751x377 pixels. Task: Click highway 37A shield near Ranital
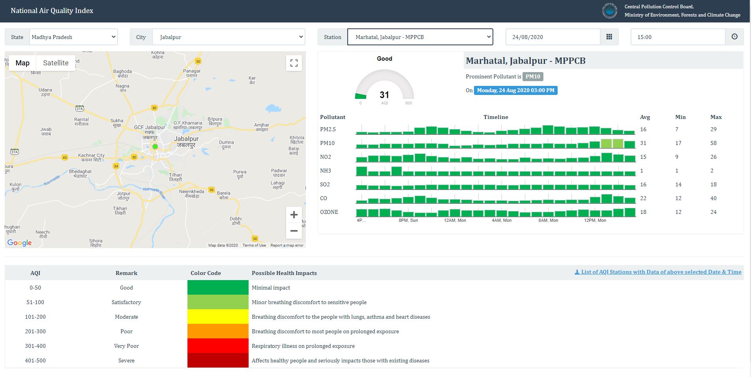click(x=80, y=108)
